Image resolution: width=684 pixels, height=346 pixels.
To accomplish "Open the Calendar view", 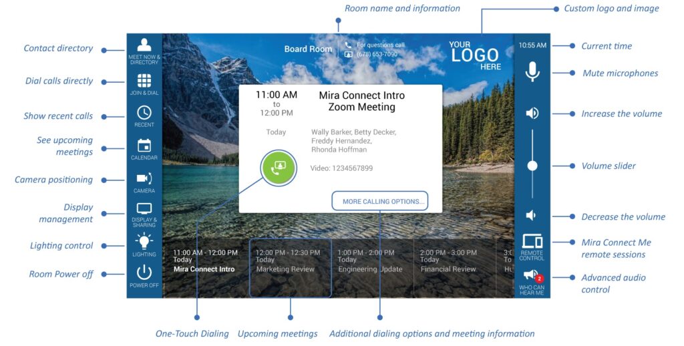I will [x=144, y=149].
